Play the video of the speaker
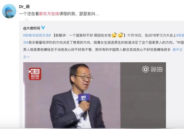This screenshot has width=184, height=129. 95,95
